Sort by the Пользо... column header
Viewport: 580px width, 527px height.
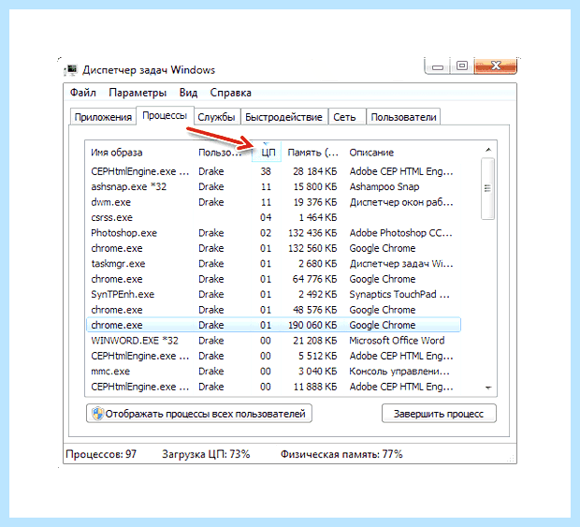[220, 153]
